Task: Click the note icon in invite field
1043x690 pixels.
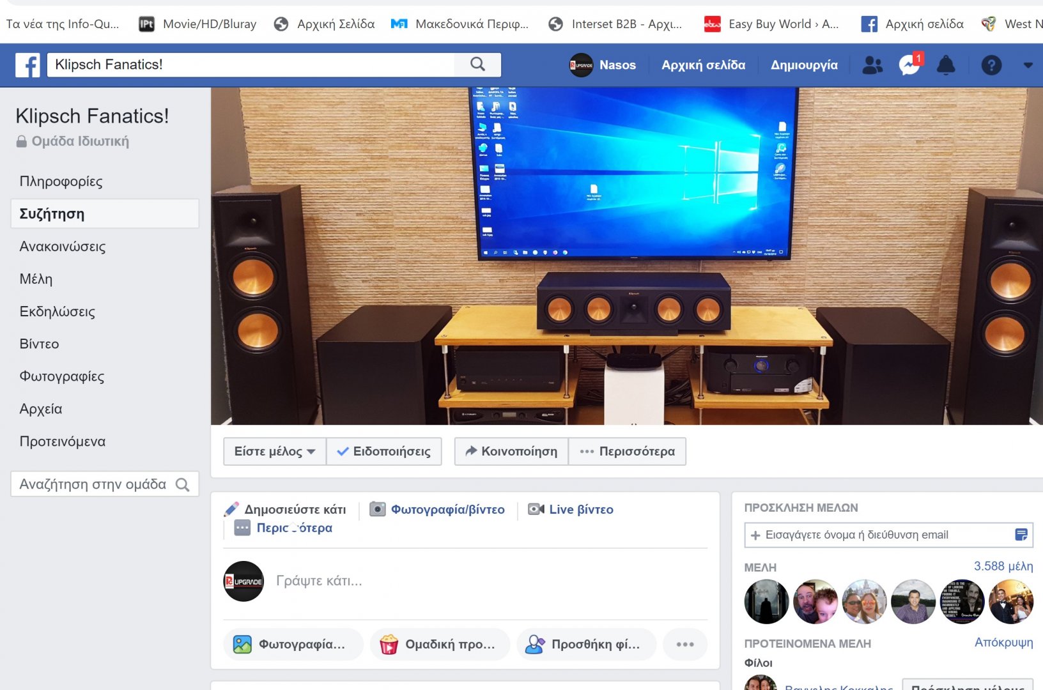Action: pyautogui.click(x=1021, y=535)
